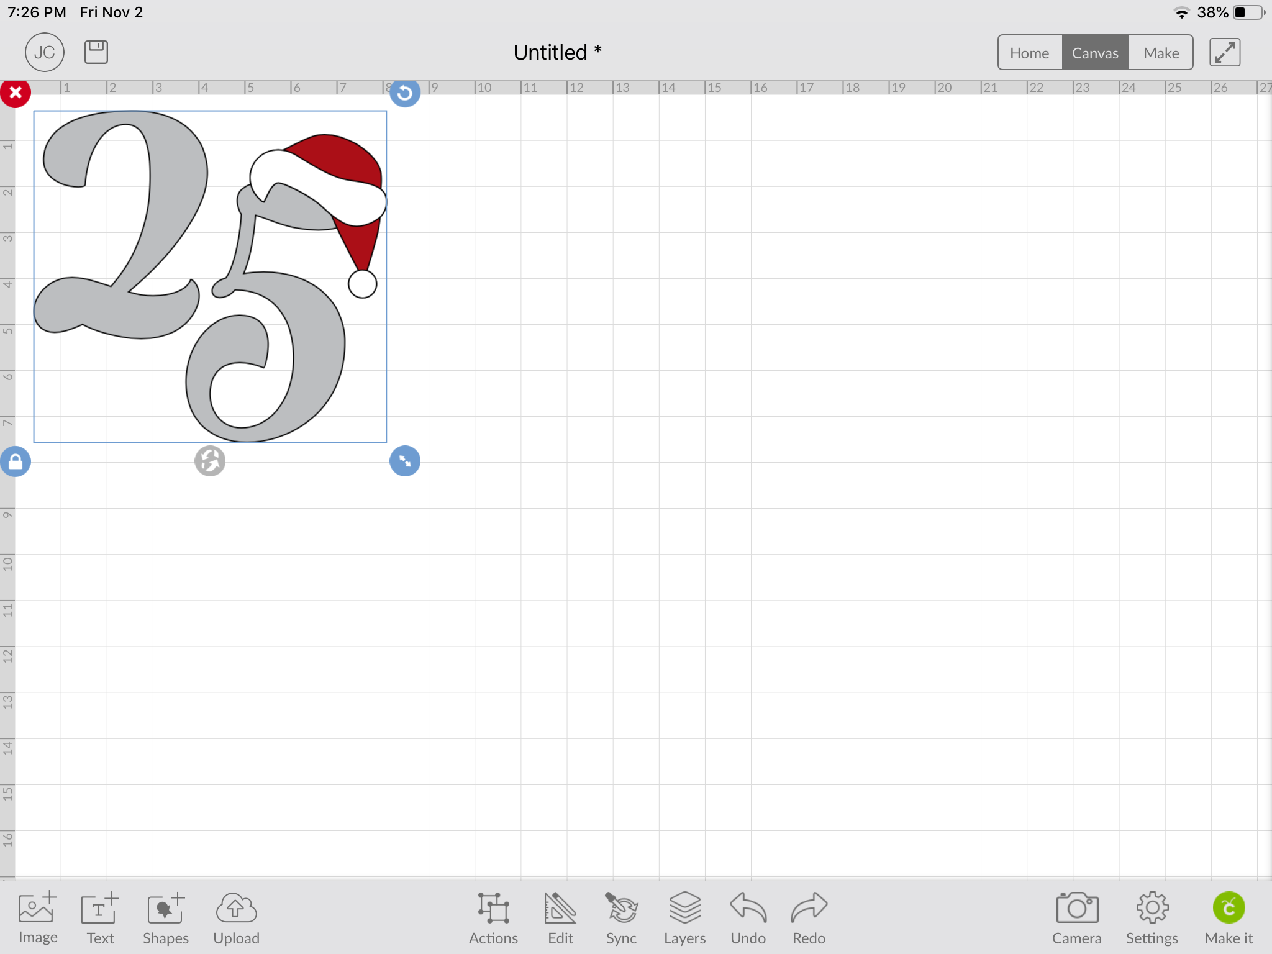Undo the last change
Screen dimensions: 1272x954
tap(748, 918)
